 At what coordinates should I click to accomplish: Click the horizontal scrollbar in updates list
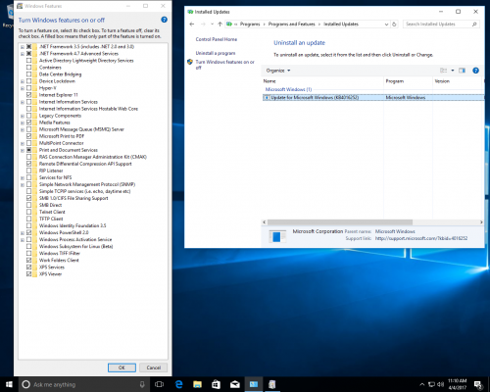[340, 222]
